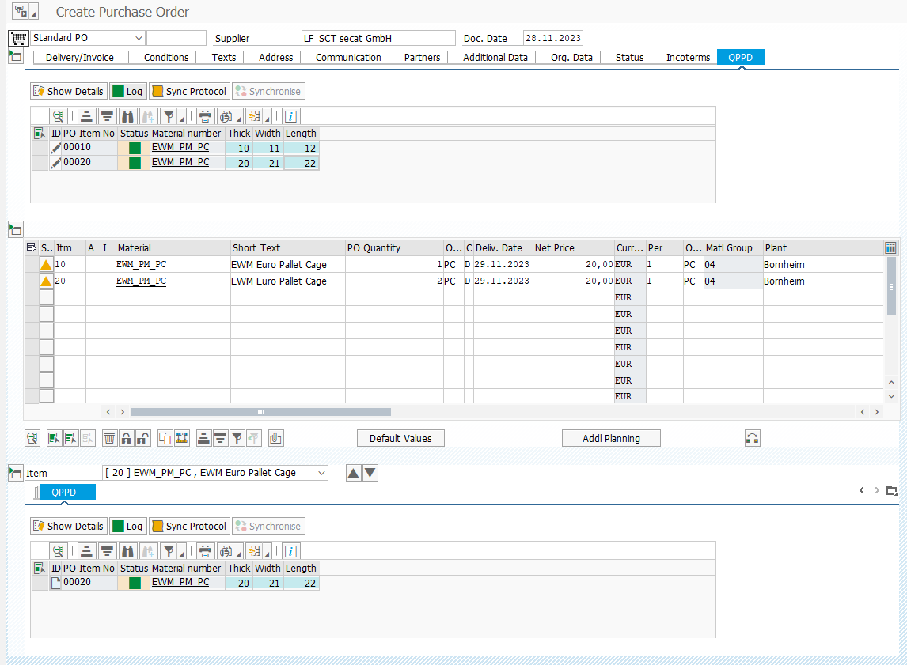Screen dimensions: 907x665
Task: Click the delete item trash icon
Action: pyautogui.click(x=110, y=438)
